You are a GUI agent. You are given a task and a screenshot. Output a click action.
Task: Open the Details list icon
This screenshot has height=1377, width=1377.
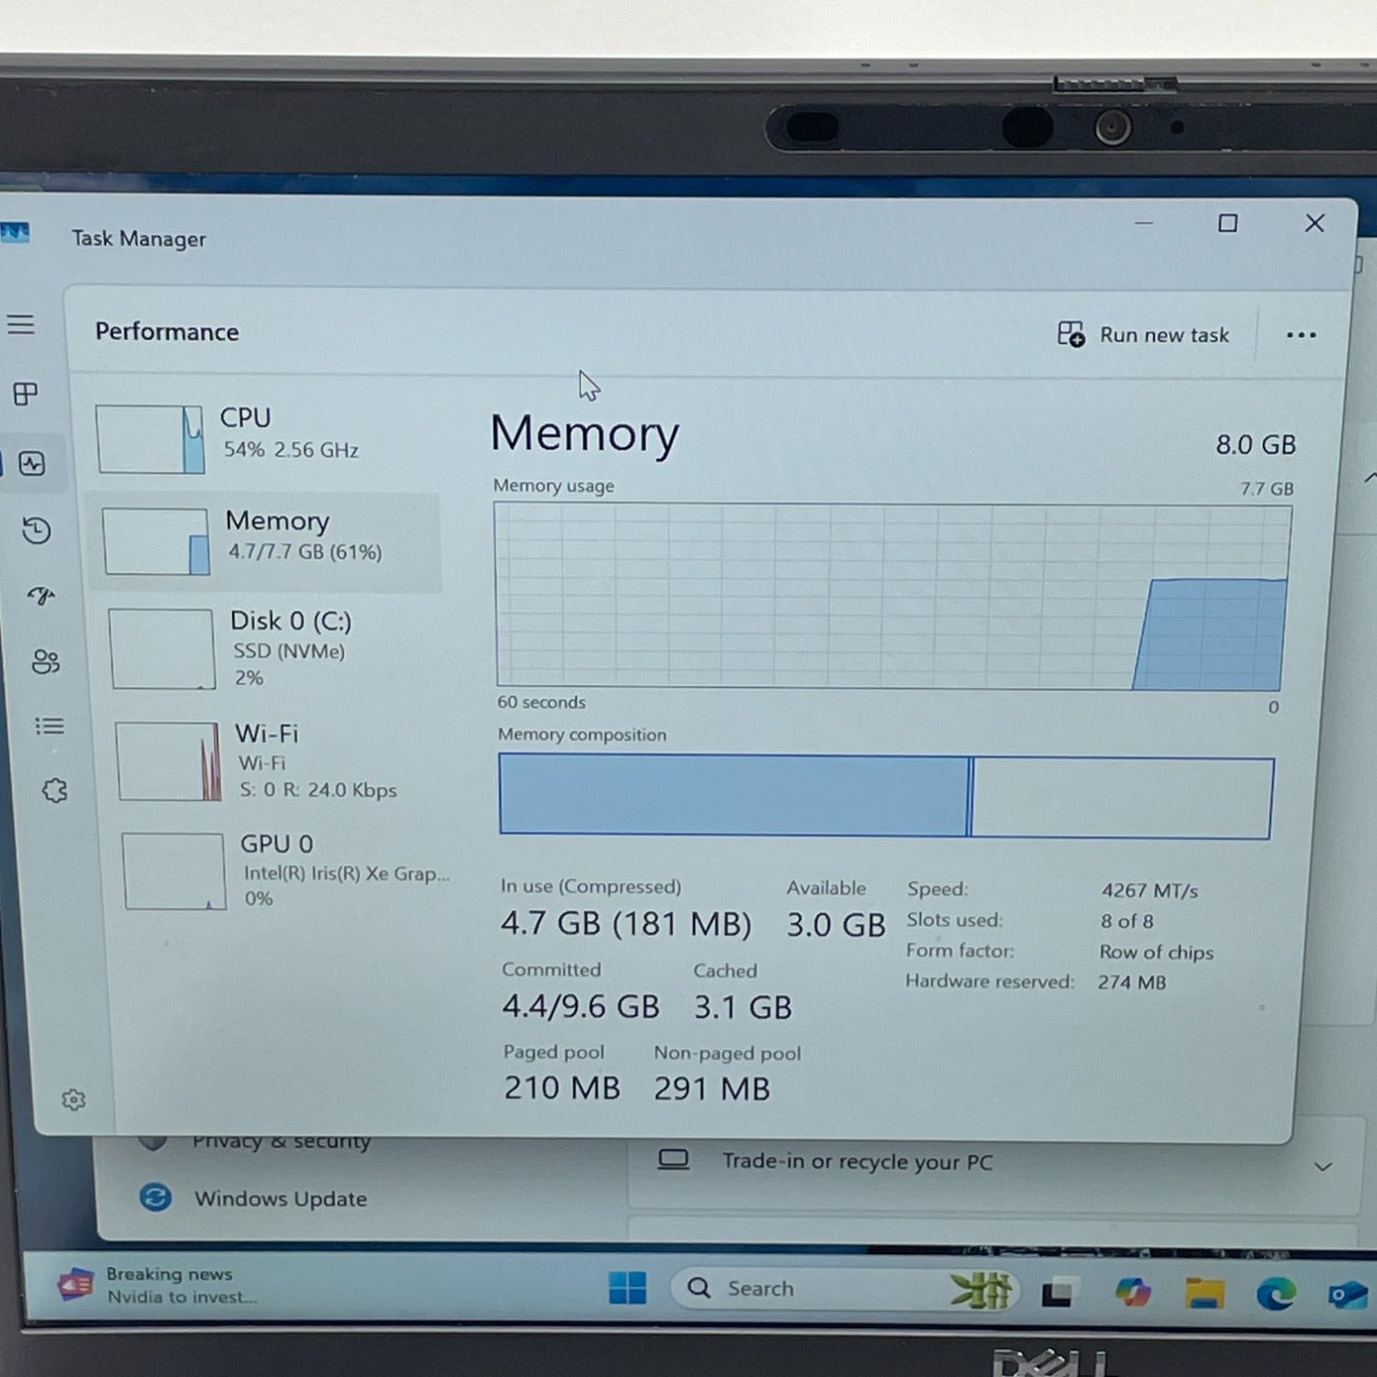coord(50,726)
